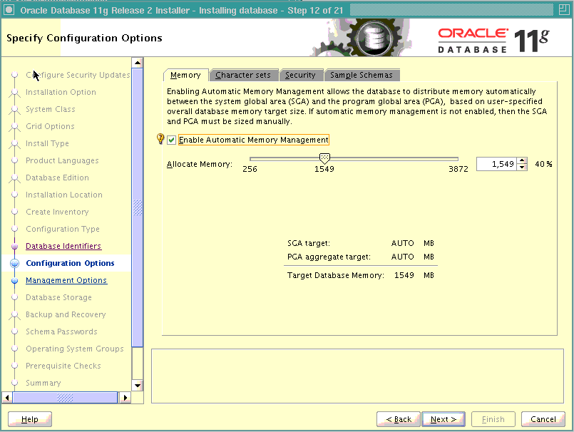Open Help for configuration options

(29, 419)
